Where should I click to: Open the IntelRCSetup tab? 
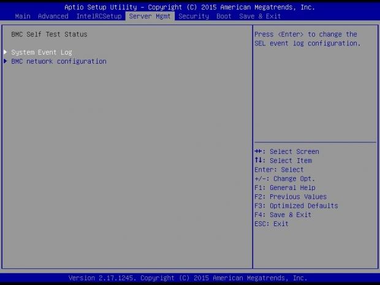pyautogui.click(x=99, y=16)
